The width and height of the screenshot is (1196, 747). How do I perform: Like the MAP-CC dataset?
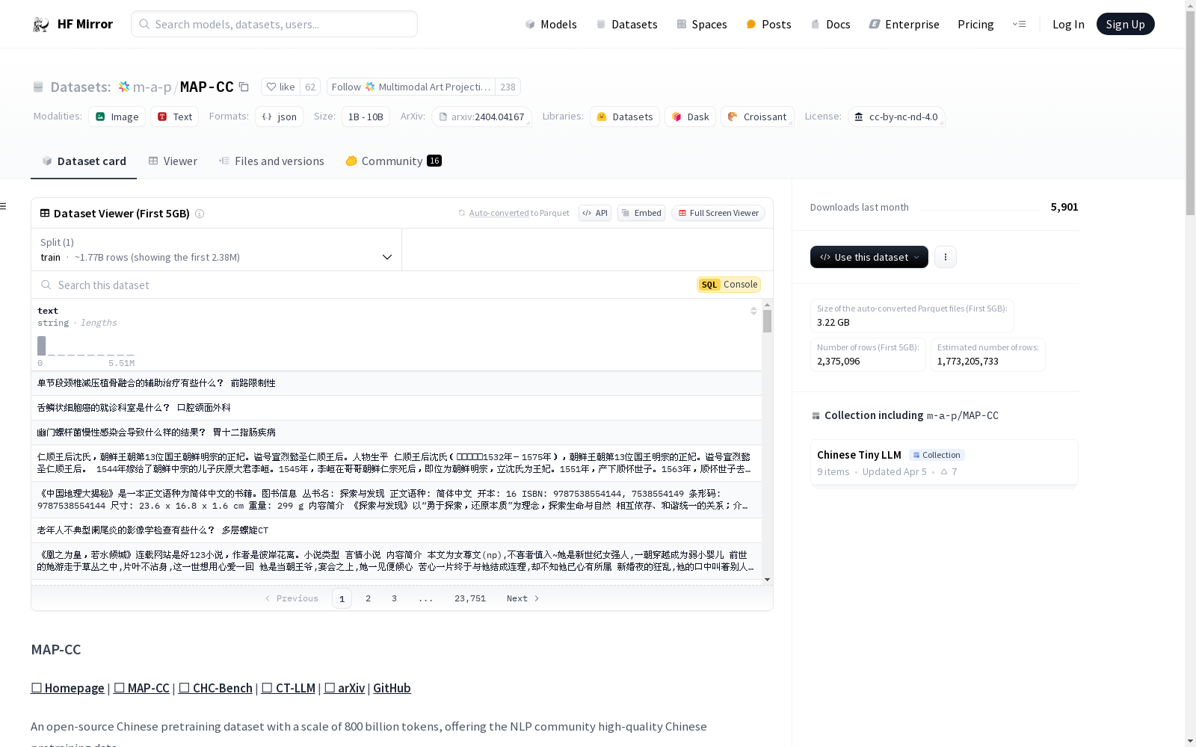(x=281, y=87)
